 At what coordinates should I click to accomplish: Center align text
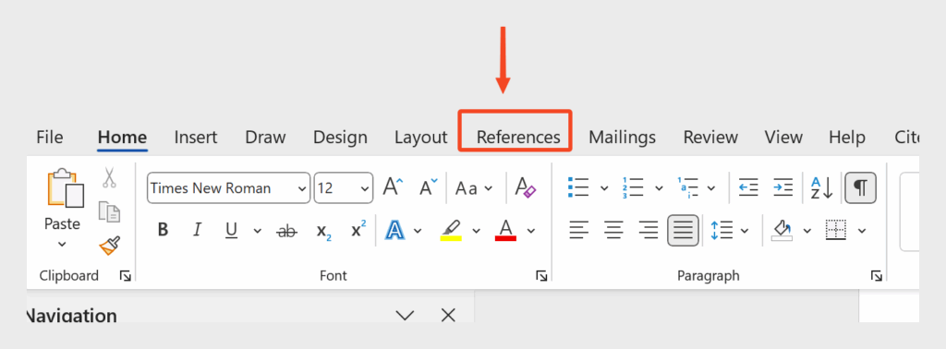pos(613,230)
